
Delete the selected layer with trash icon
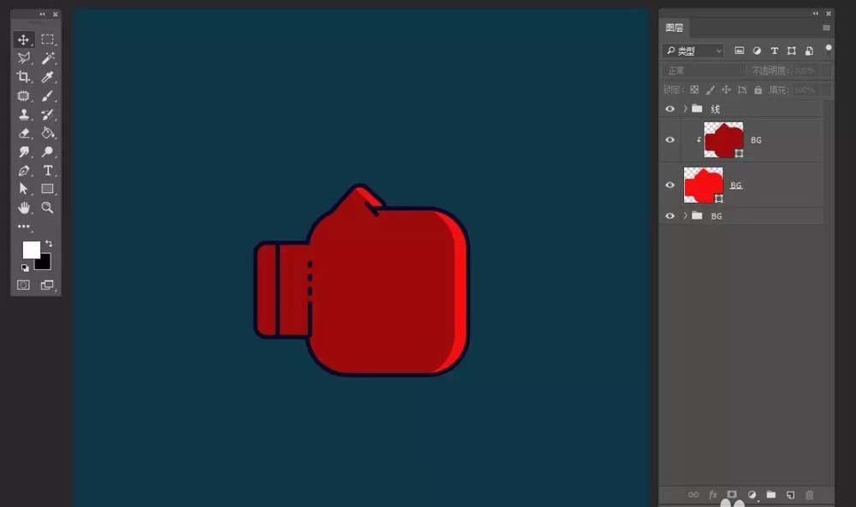(810, 495)
